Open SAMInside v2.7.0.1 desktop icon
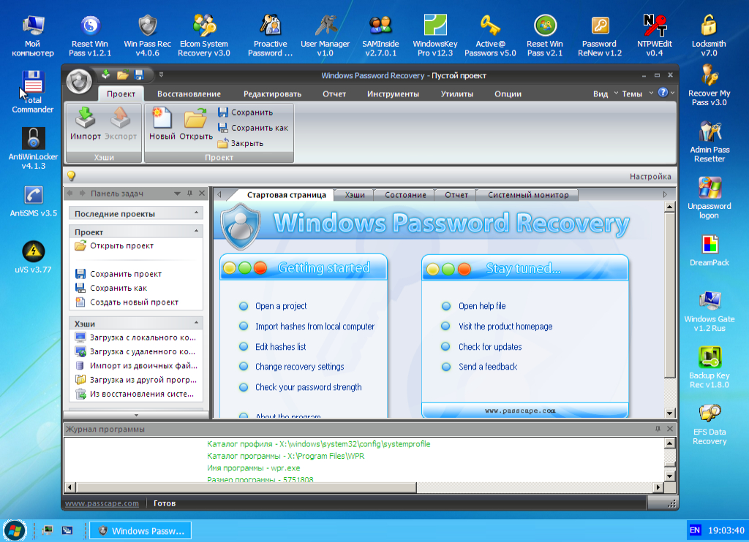This screenshot has height=542, width=749. 380,36
